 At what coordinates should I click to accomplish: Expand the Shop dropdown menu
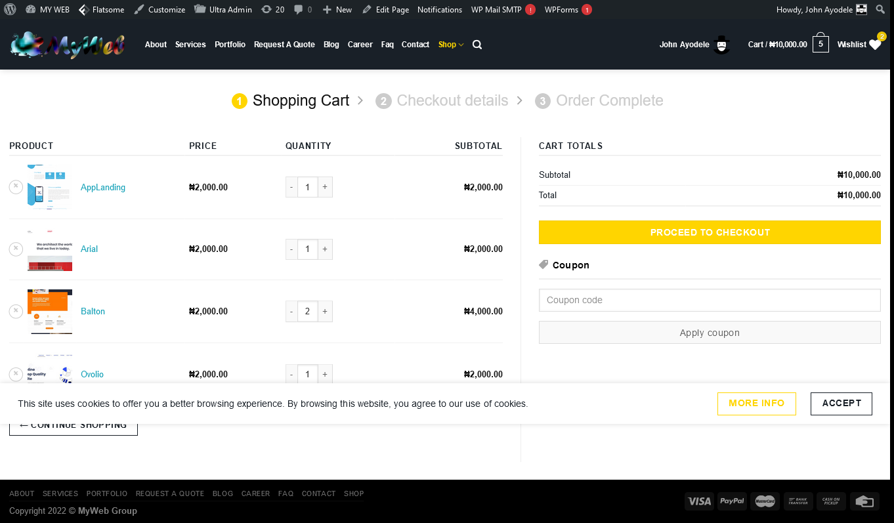coord(451,45)
